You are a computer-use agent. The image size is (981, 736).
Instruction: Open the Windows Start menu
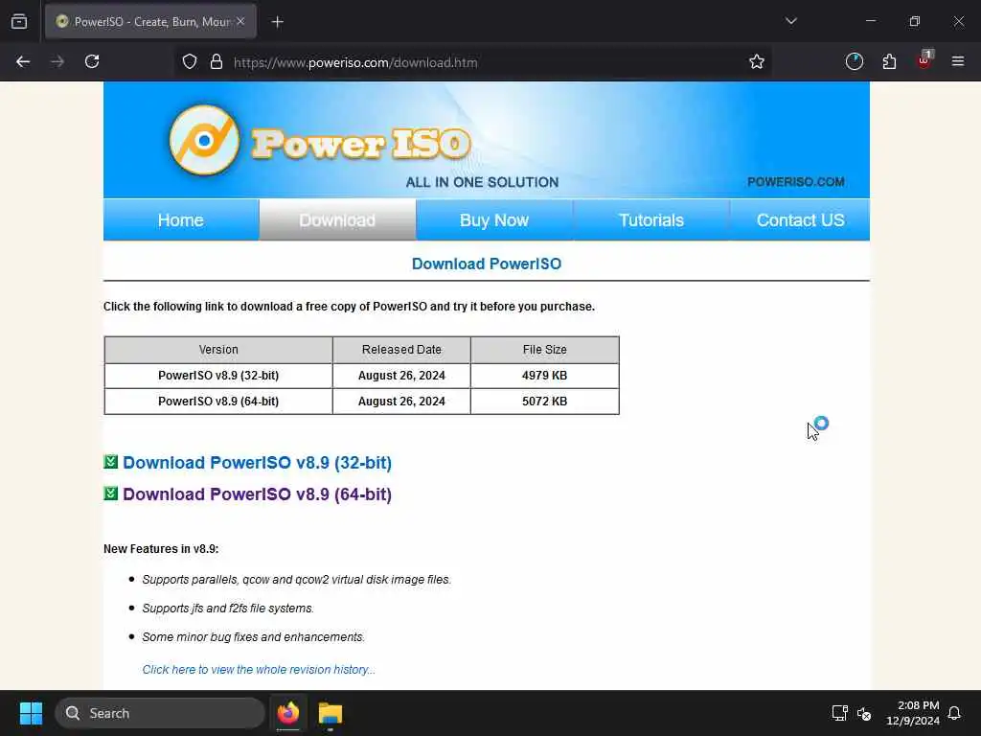click(31, 713)
